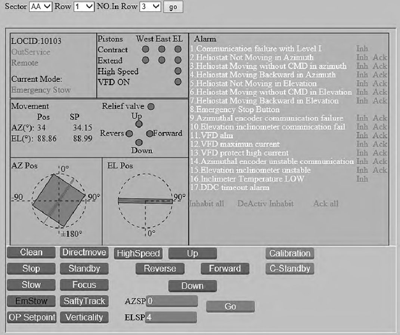The image size is (400, 335).
Task: Click the Relief valve indicator light
Action: tap(151, 106)
